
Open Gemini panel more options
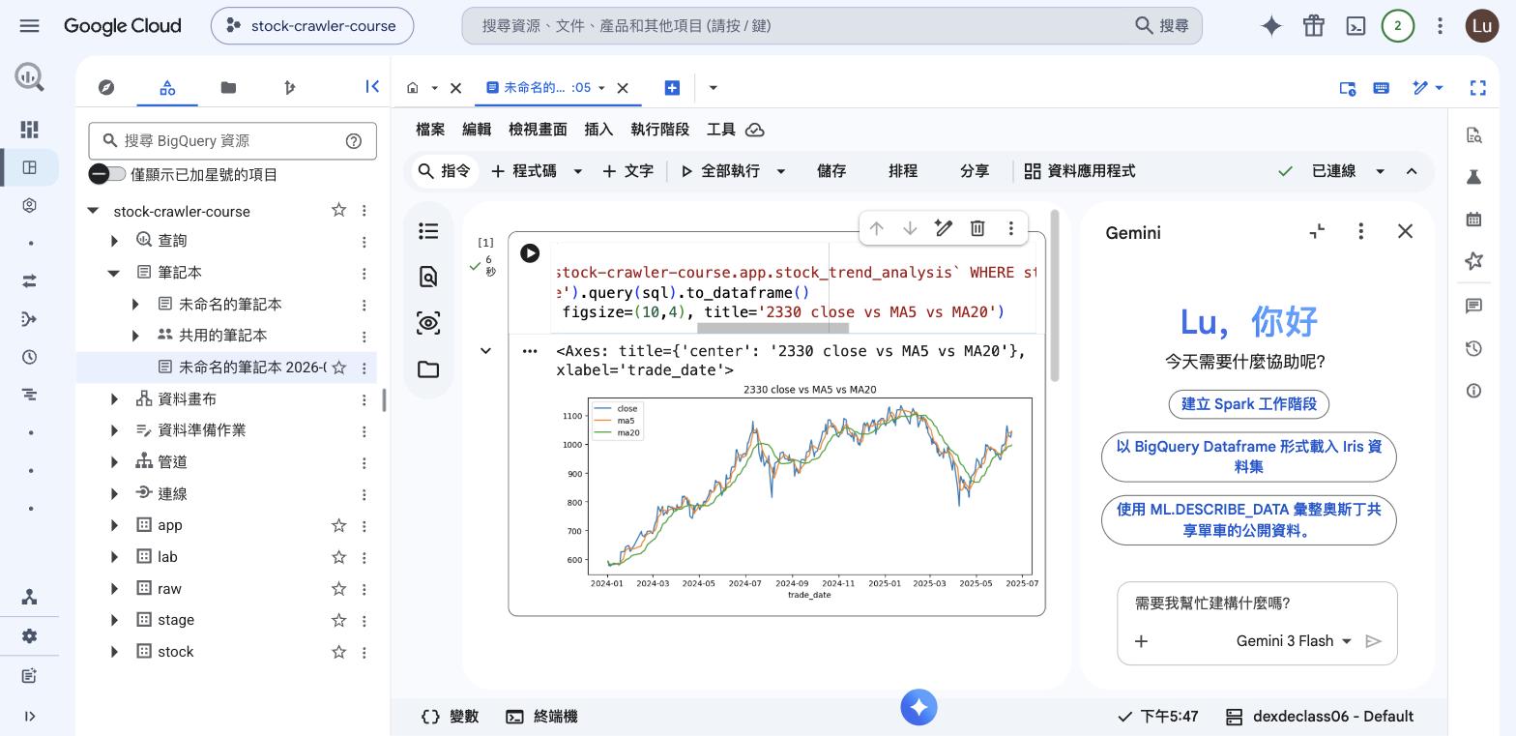[1360, 231]
